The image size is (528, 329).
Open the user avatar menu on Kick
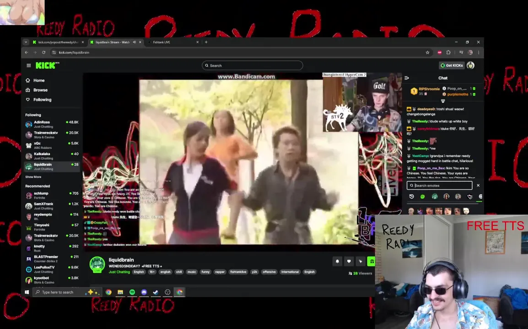tap(470, 65)
